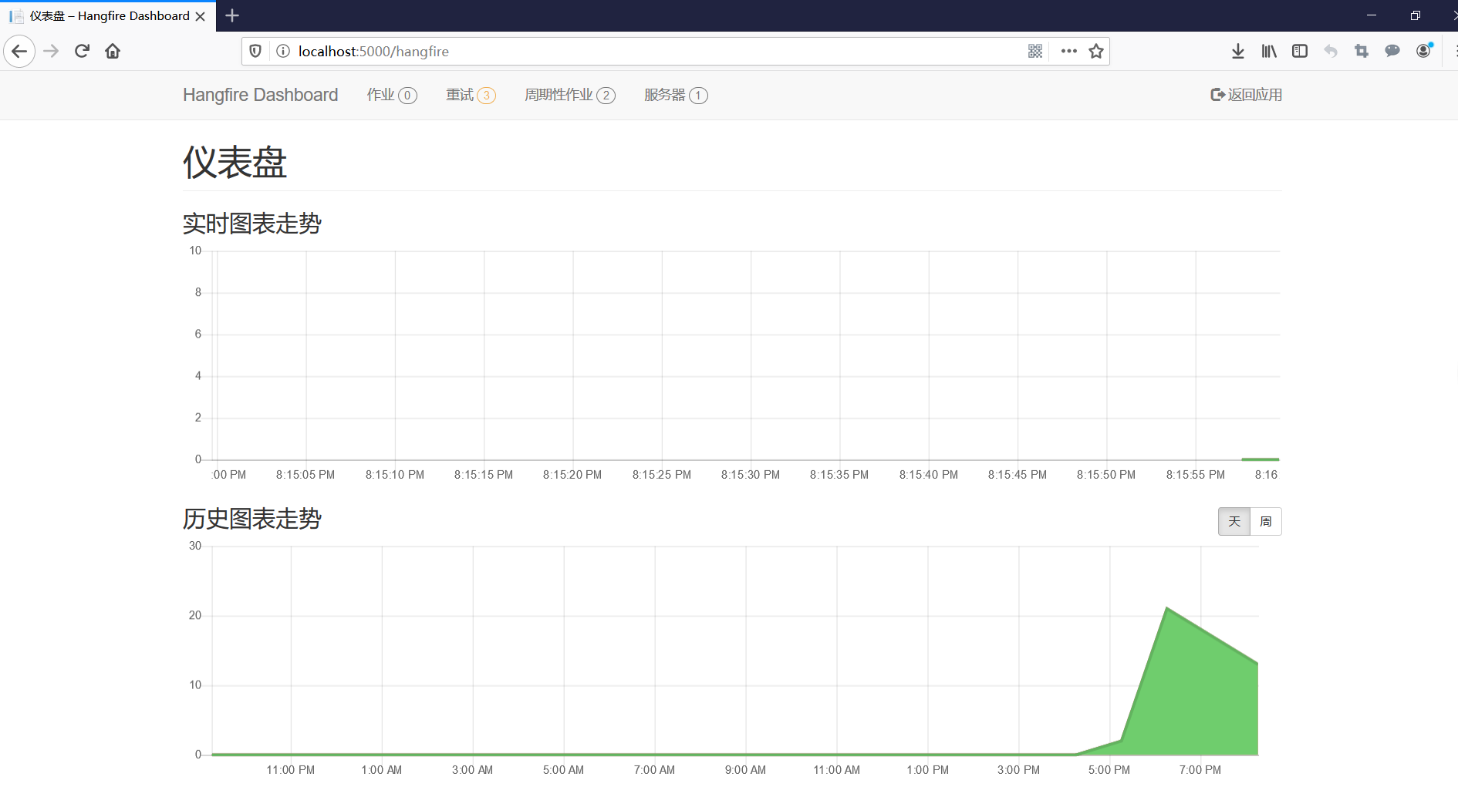Open the 服务器 servers menu
This screenshot has width=1458, height=787.
(x=676, y=95)
